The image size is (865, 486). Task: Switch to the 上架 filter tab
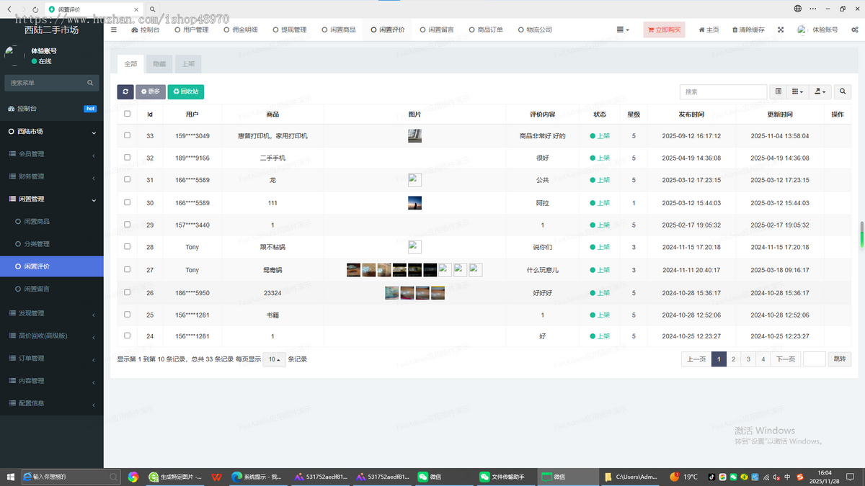(188, 64)
